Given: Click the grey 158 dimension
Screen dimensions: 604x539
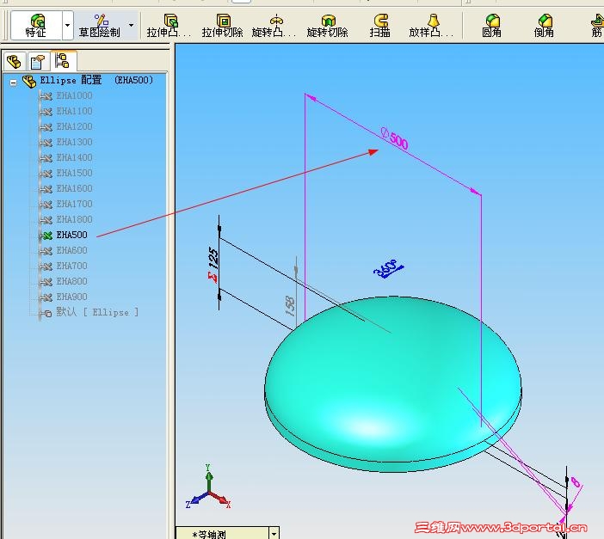Looking at the screenshot, I should (290, 306).
